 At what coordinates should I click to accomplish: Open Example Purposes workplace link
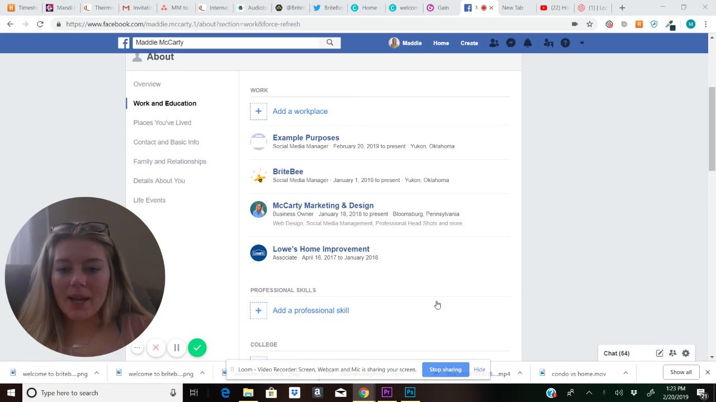click(306, 137)
